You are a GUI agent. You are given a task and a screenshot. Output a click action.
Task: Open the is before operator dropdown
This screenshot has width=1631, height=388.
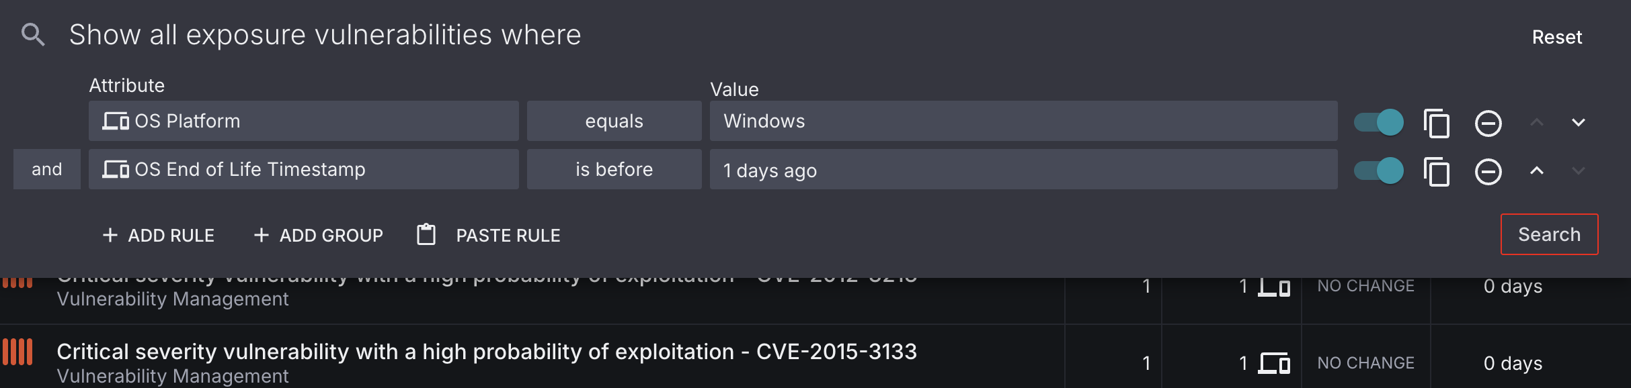pyautogui.click(x=613, y=169)
